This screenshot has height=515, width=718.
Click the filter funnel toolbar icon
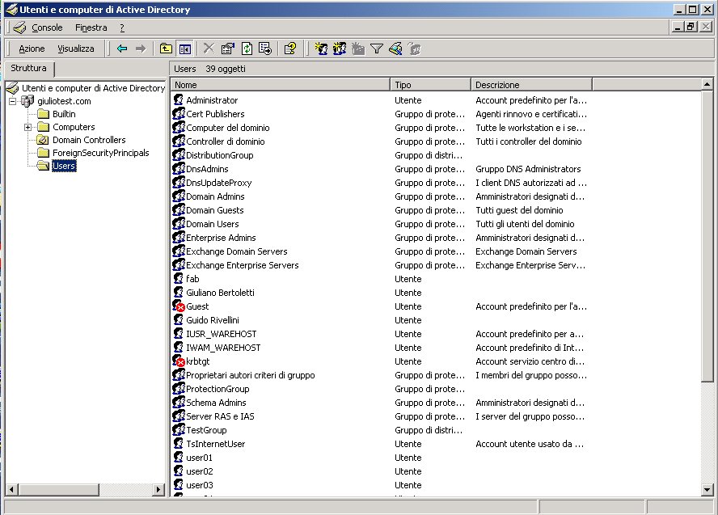[377, 49]
